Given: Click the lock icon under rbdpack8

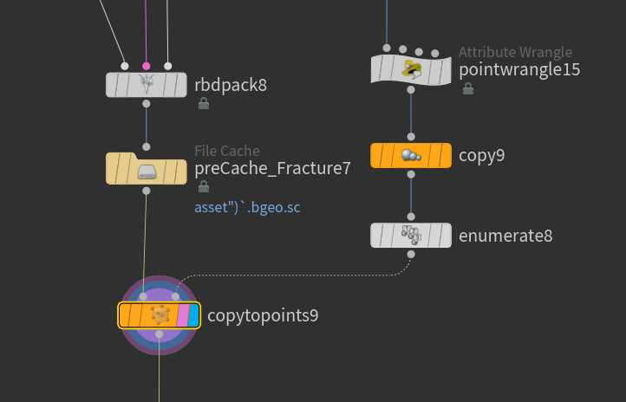Looking at the screenshot, I should coord(204,103).
